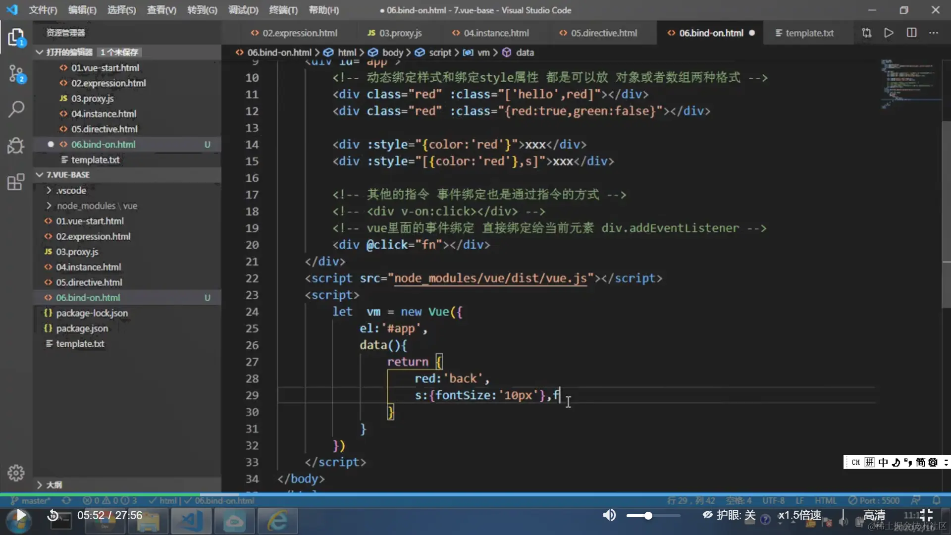Switch to the 05.directive.html tab
This screenshot has width=951, height=535.
(x=603, y=33)
